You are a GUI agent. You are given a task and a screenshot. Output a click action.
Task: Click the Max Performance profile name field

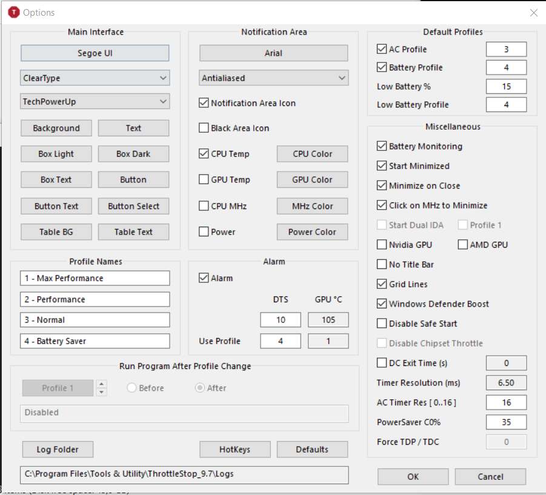pyautogui.click(x=95, y=278)
